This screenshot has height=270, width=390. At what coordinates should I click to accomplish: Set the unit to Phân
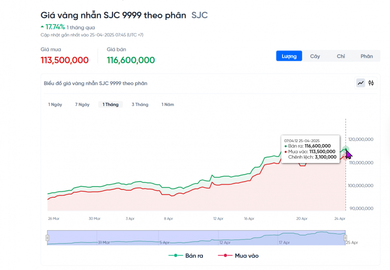pyautogui.click(x=366, y=56)
